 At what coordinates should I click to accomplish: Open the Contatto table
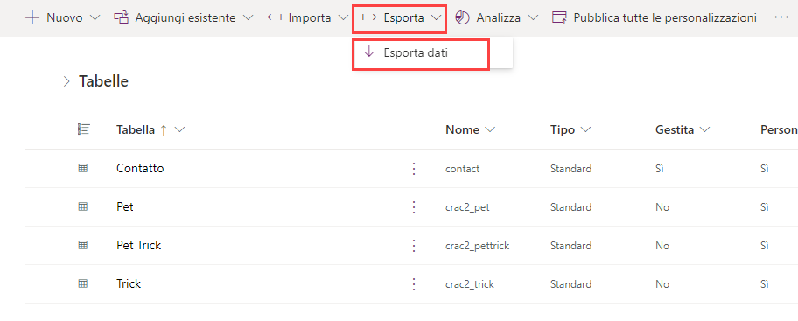tap(140, 169)
